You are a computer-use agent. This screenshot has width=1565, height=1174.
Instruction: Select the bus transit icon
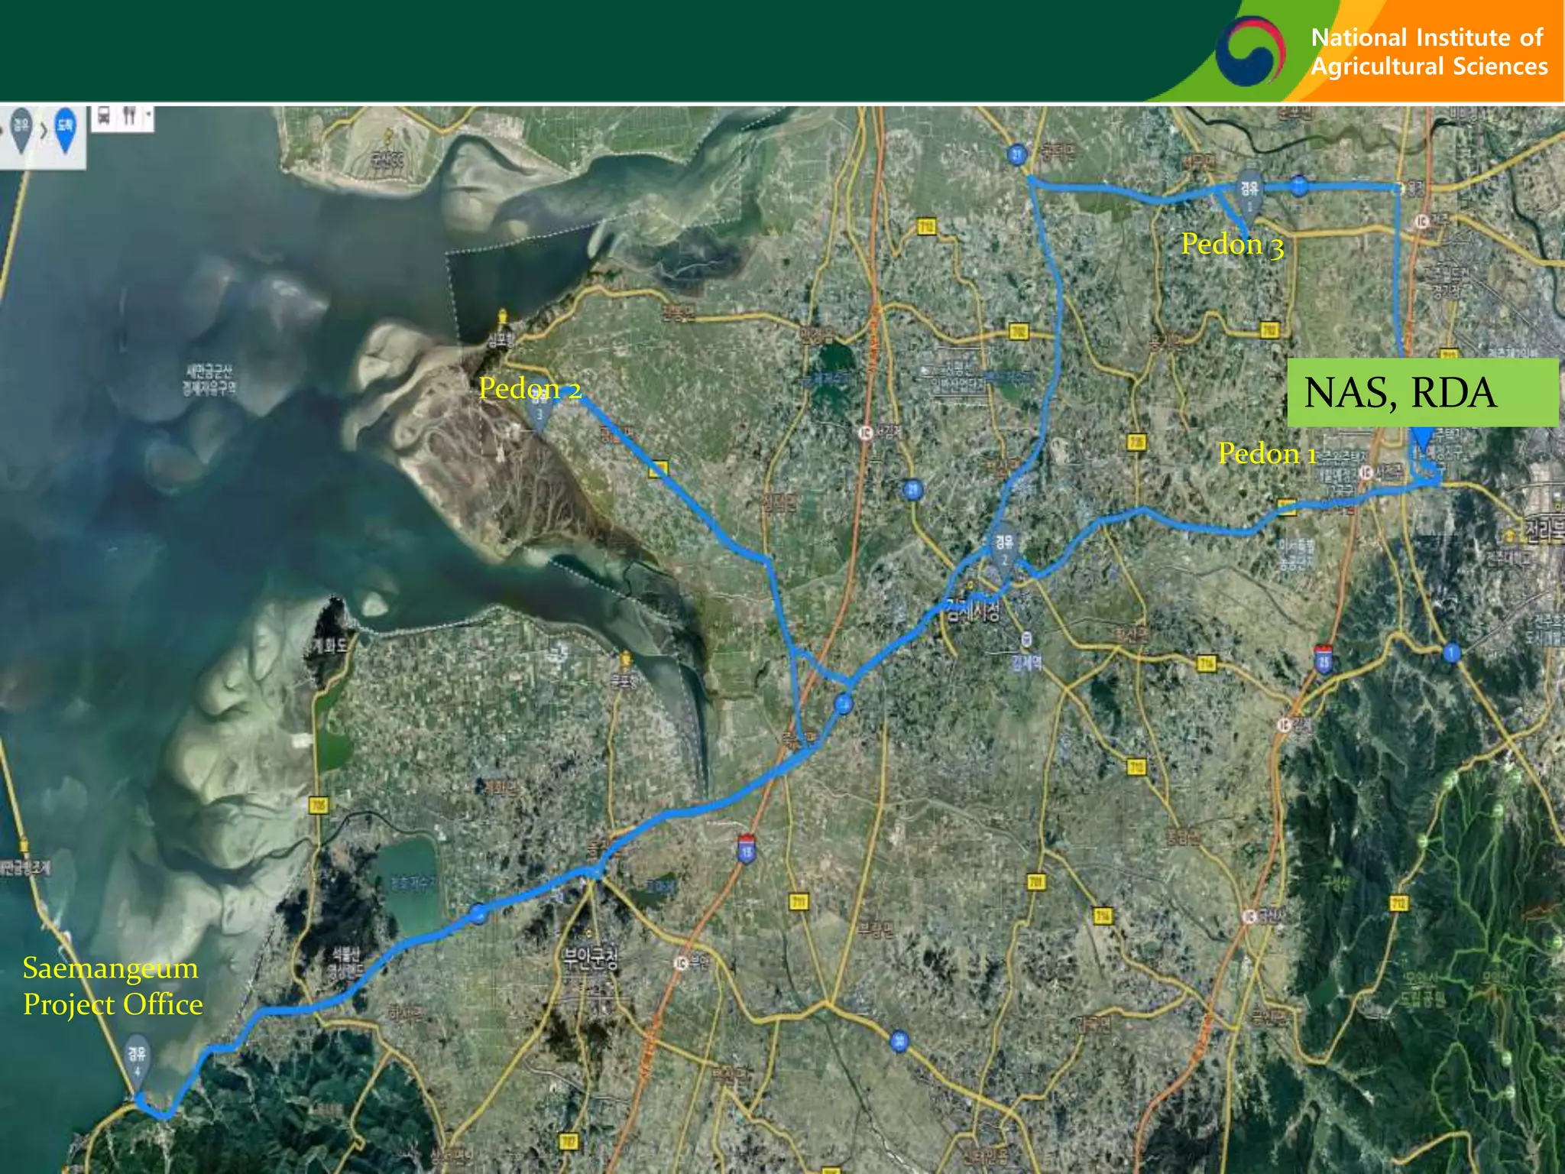tap(105, 117)
